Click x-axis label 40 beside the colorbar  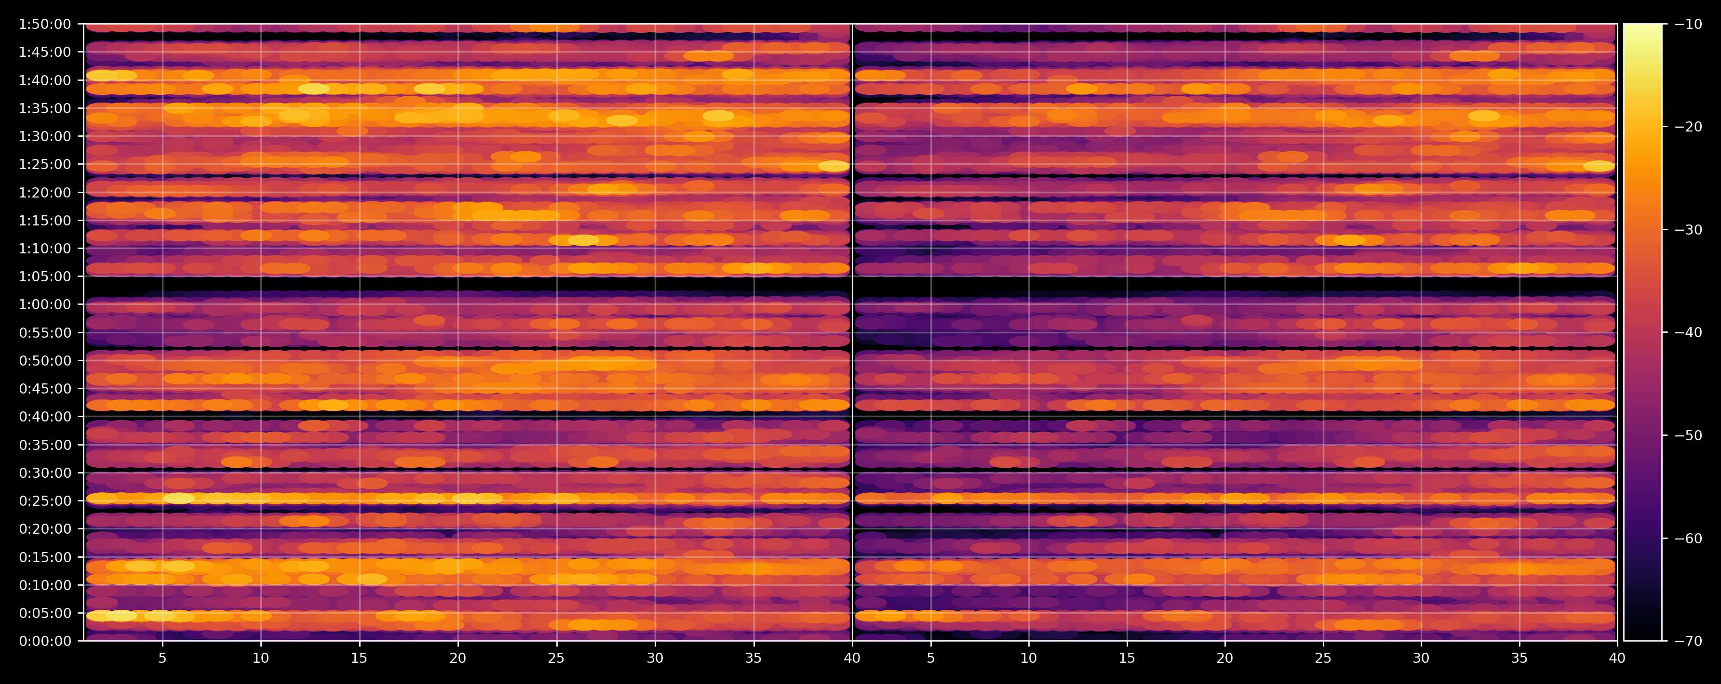click(1617, 658)
